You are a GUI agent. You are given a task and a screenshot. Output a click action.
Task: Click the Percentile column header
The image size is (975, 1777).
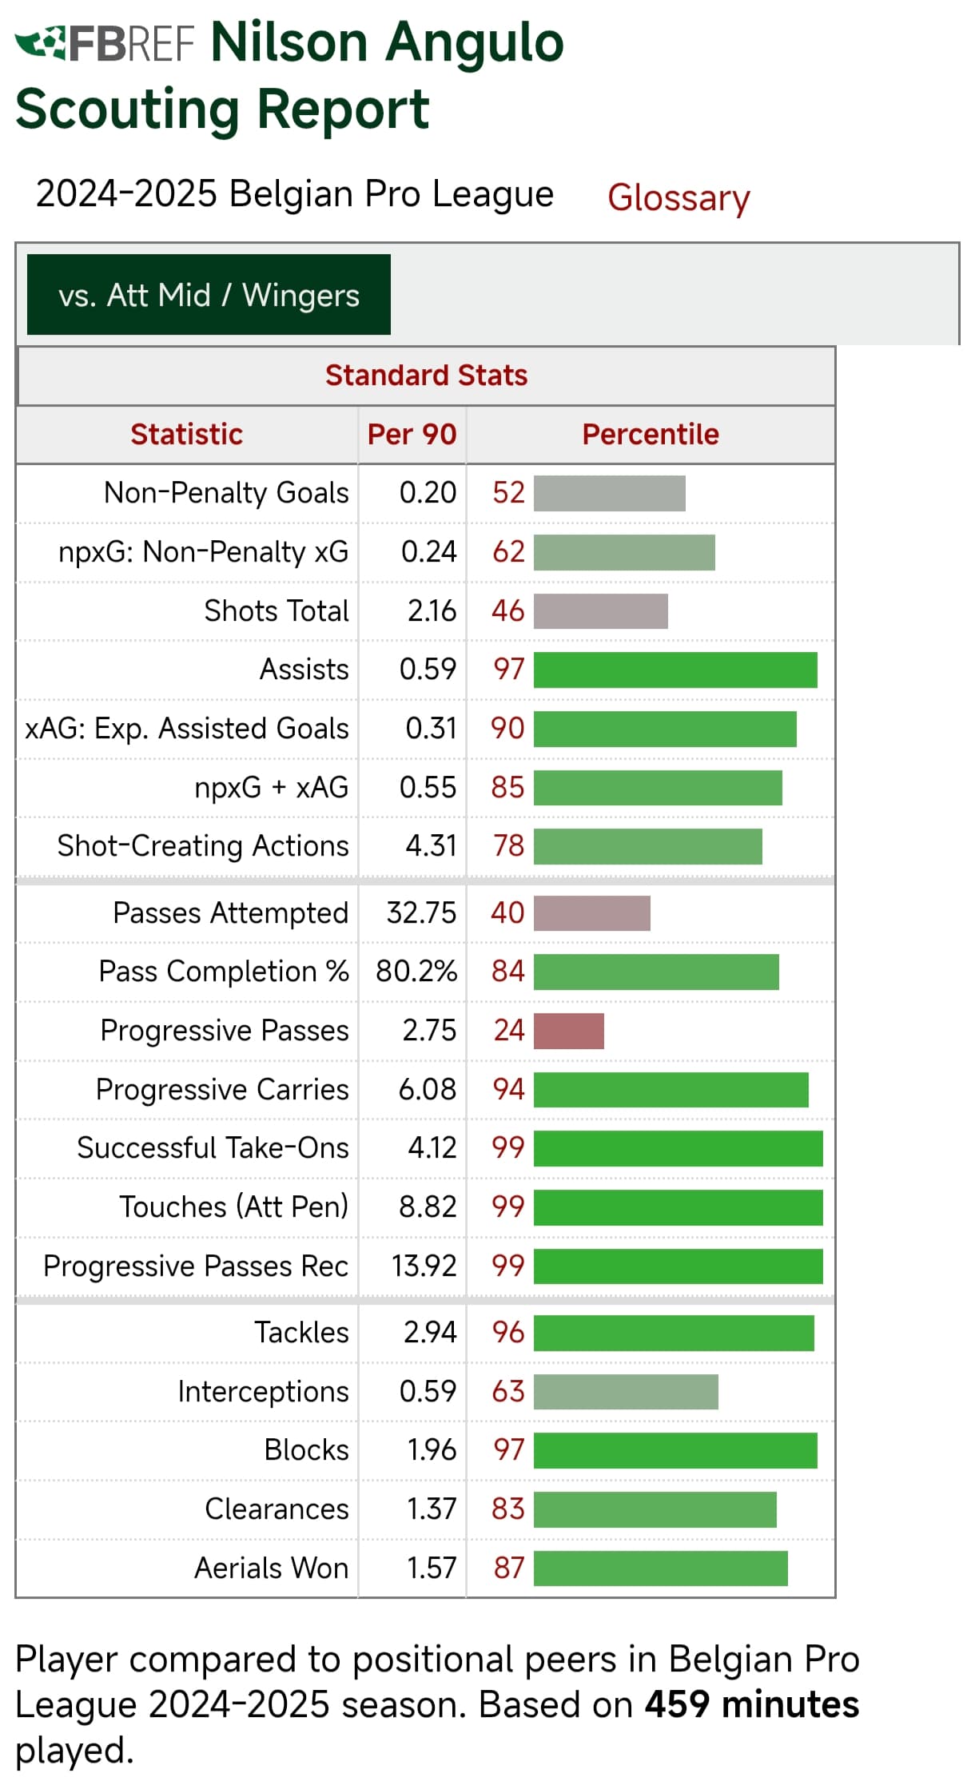pyautogui.click(x=651, y=435)
